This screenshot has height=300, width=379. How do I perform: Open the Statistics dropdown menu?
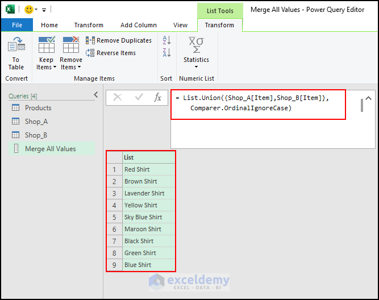pos(196,52)
